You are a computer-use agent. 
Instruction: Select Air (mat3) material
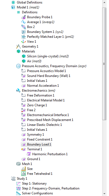pos(34,61)
